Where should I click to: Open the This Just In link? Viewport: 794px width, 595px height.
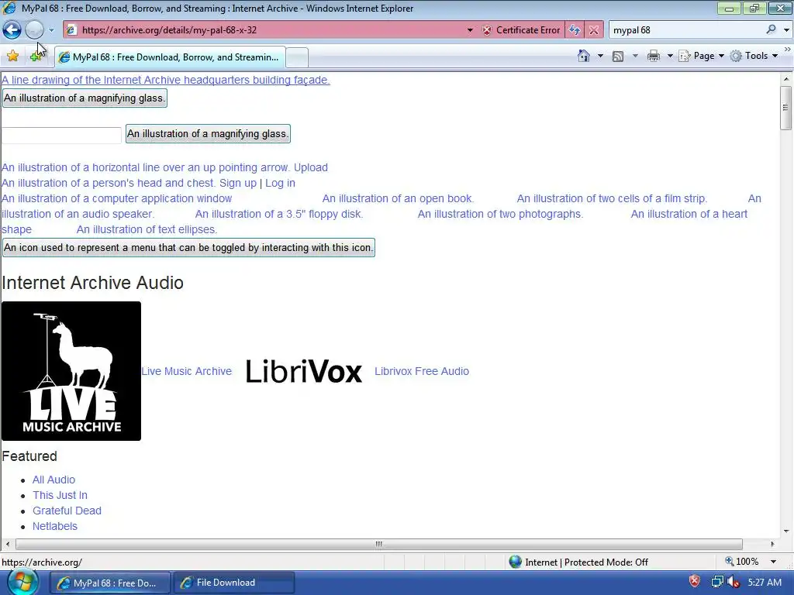(x=60, y=495)
